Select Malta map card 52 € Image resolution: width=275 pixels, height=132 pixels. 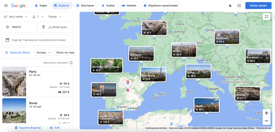tap(206, 105)
